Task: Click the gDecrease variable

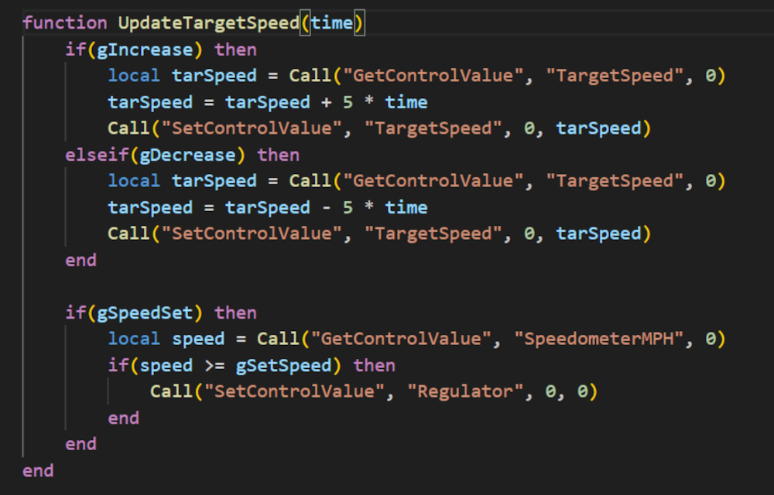Action: (x=187, y=155)
